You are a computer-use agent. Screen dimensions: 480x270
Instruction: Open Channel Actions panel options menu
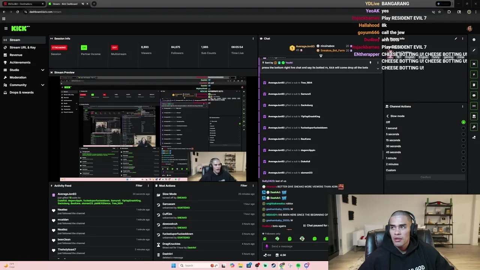[x=462, y=106]
